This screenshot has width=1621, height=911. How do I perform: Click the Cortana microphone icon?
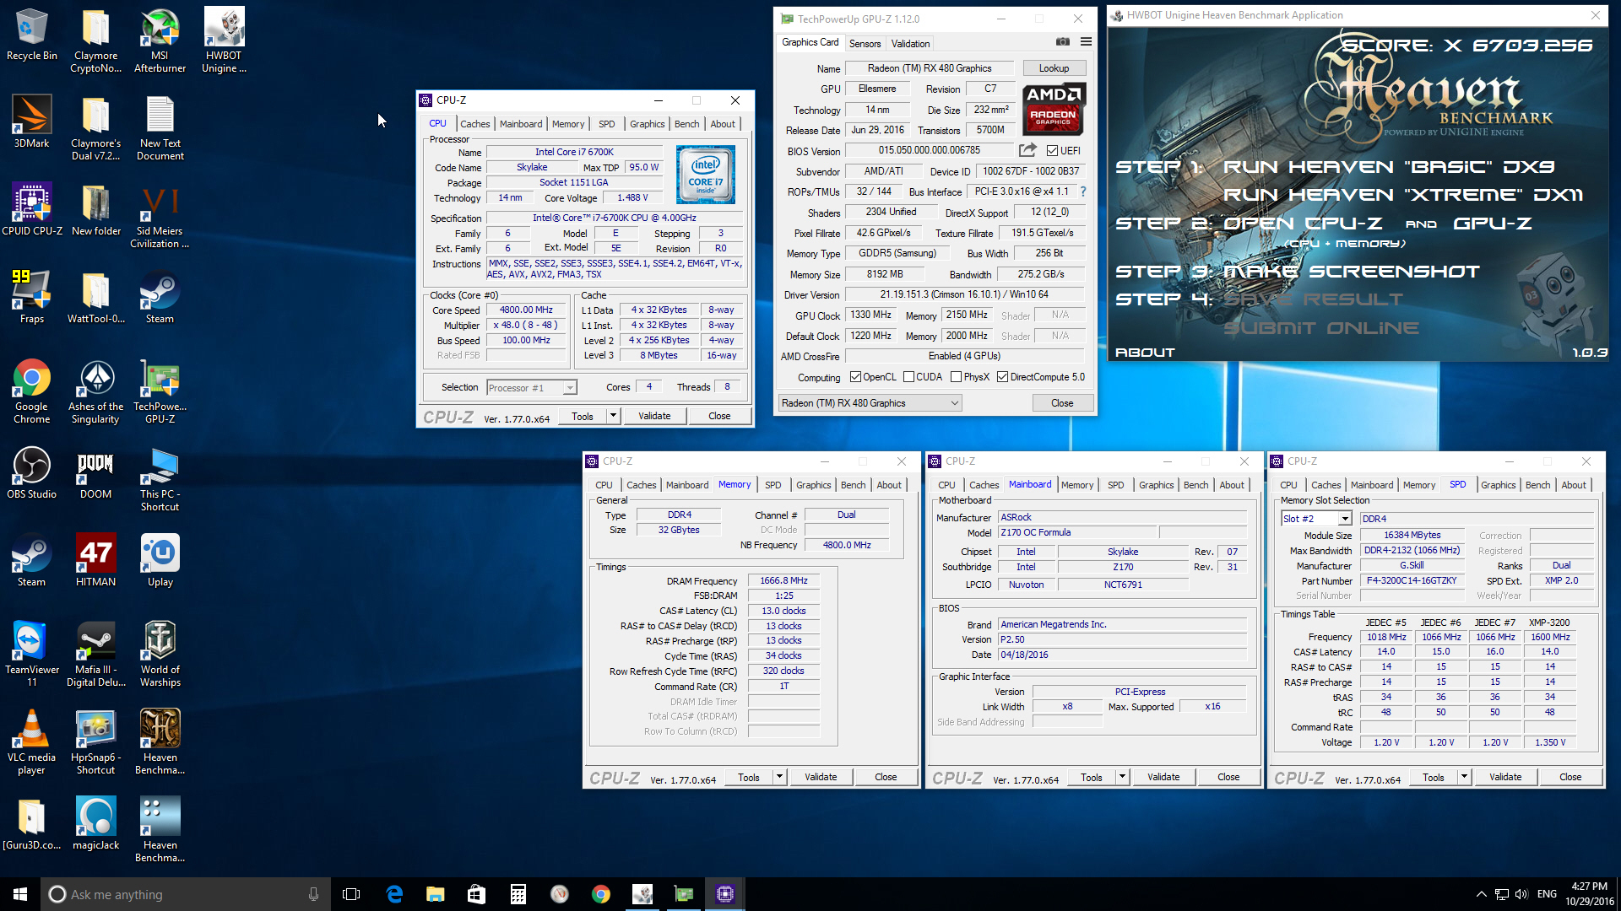(313, 894)
